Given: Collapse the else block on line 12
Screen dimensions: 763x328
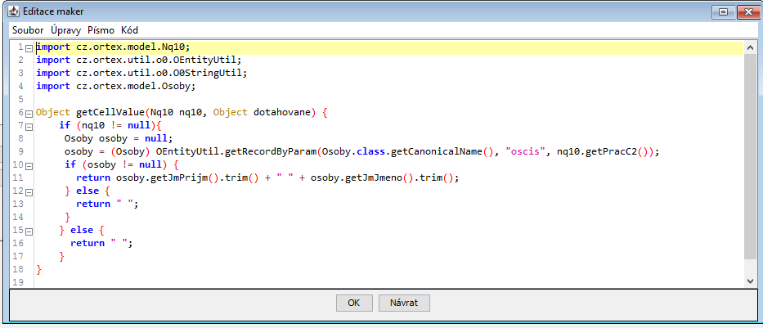Looking at the screenshot, I should [x=29, y=191].
